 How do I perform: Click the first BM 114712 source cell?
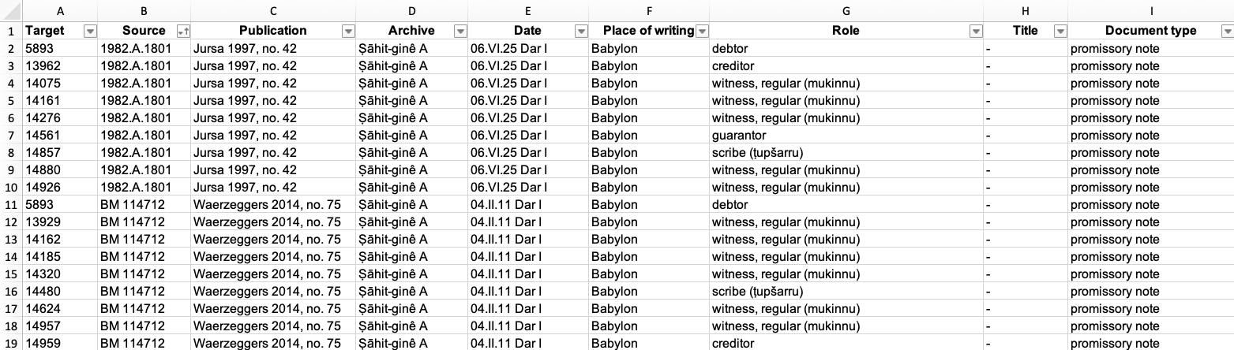[144, 204]
